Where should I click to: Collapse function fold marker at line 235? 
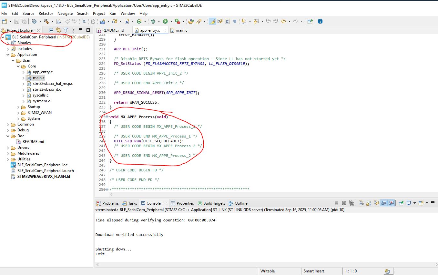point(107,117)
